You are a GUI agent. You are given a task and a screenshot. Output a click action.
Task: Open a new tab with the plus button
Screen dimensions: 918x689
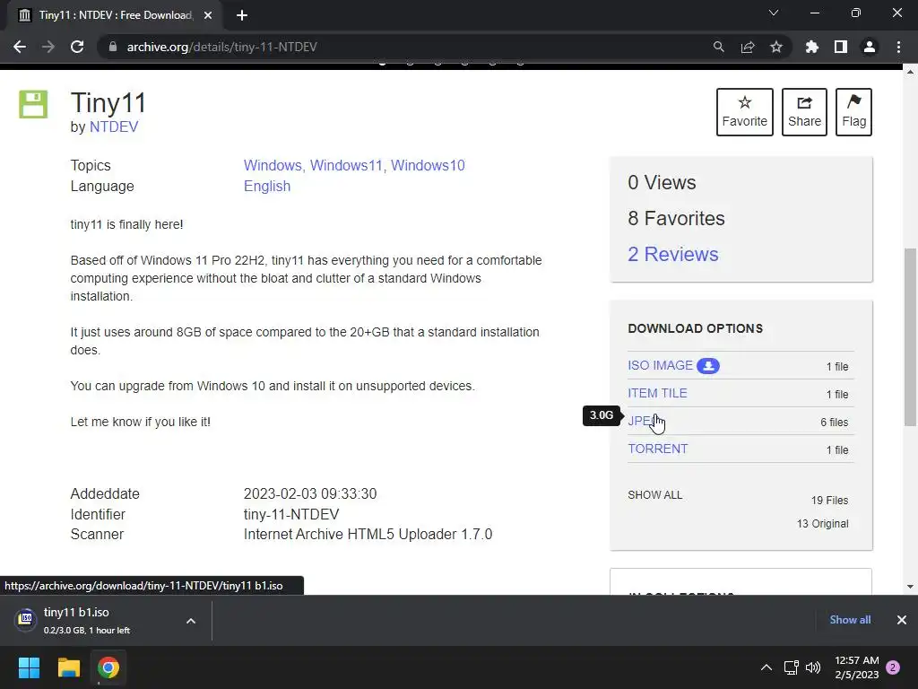[242, 15]
